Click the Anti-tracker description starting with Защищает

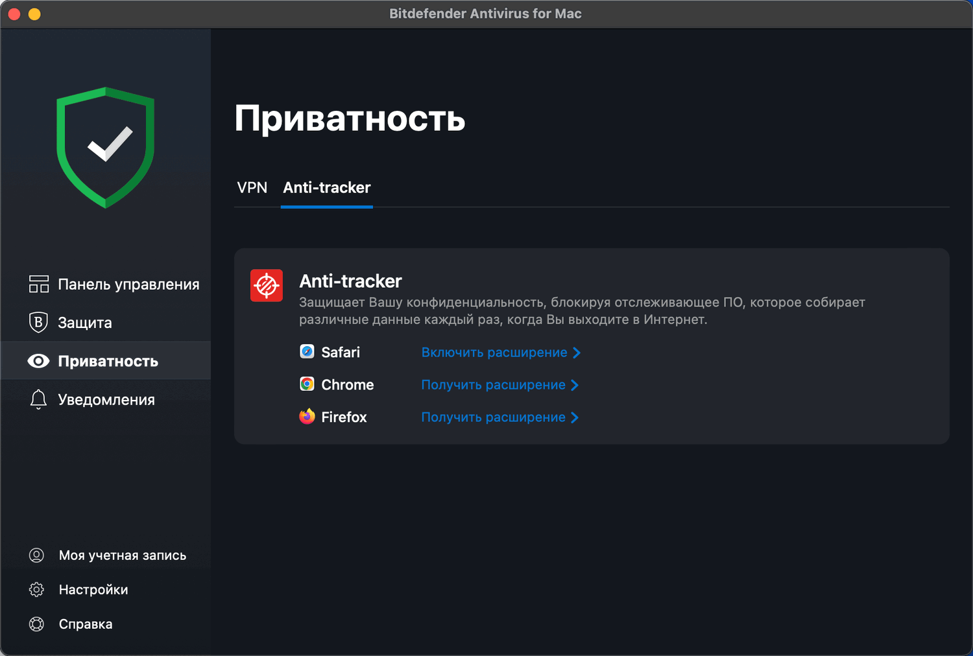coord(582,310)
